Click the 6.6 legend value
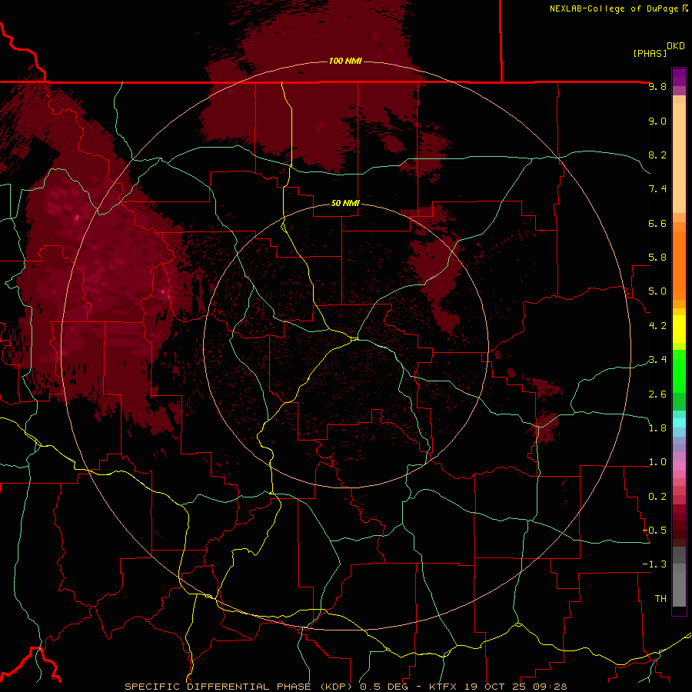Screen dimensions: 692x692 pyautogui.click(x=657, y=223)
